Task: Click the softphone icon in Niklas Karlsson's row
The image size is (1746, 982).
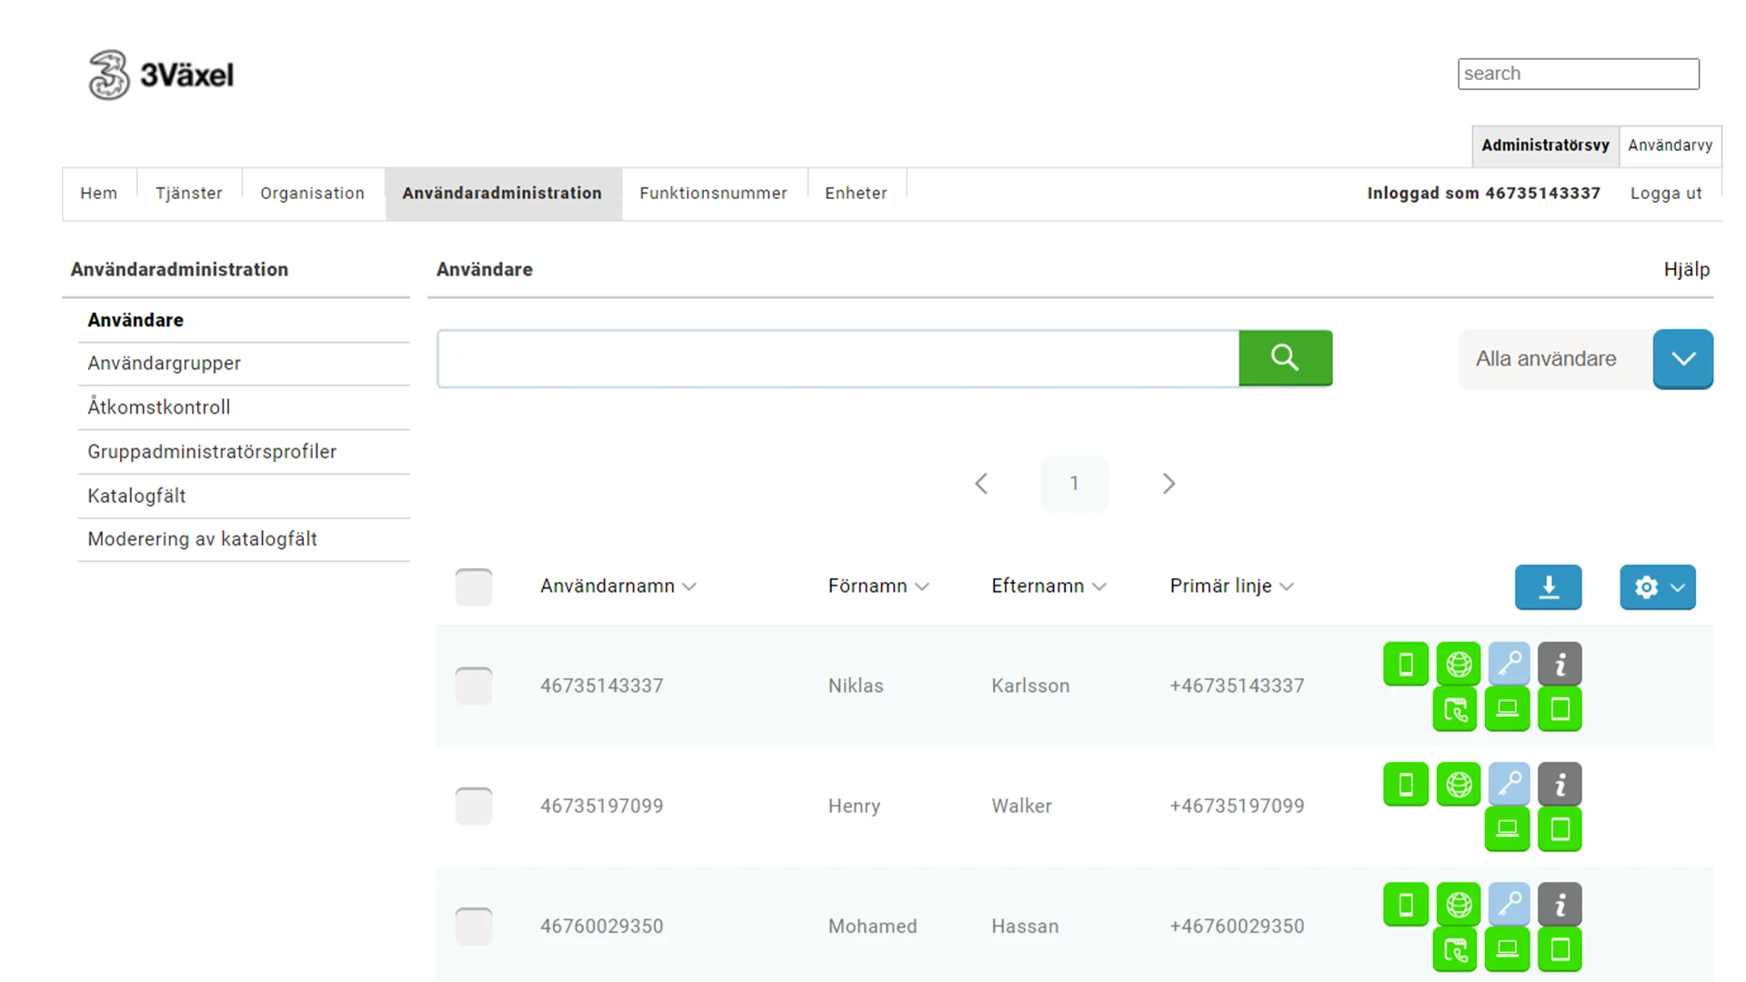Action: click(1454, 709)
